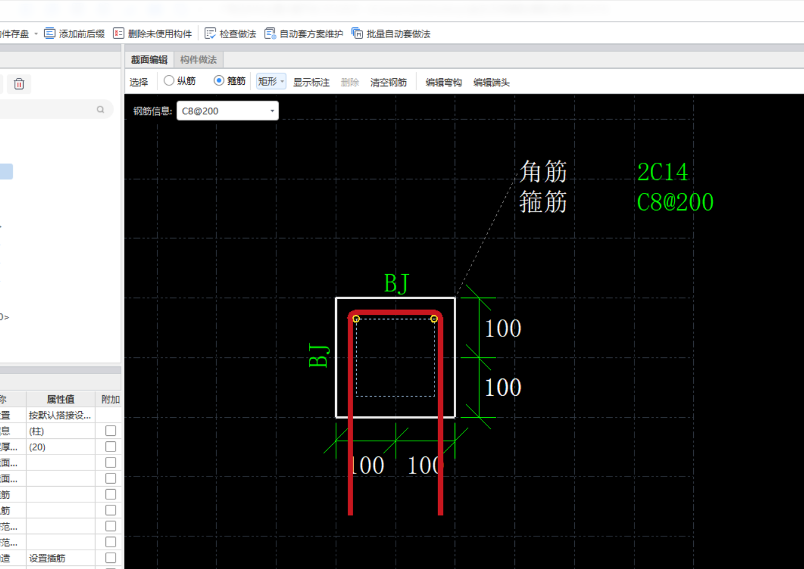The image size is (804, 569).
Task: Click the 显示标注 button
Action: [311, 82]
